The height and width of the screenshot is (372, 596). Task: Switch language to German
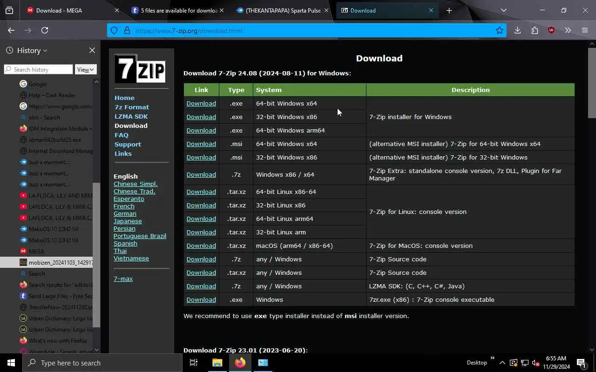125,213
